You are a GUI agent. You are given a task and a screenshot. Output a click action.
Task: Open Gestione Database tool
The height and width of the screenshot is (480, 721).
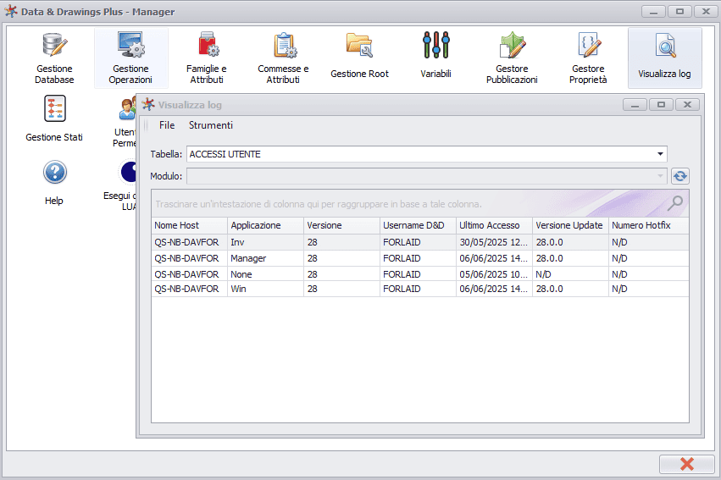55,58
